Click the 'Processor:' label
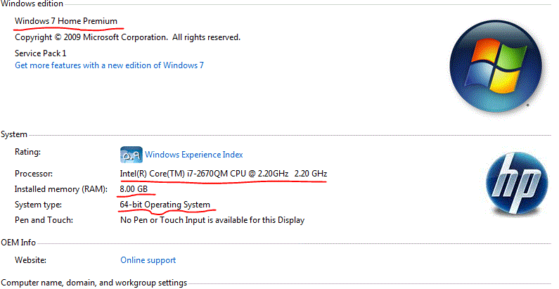 click(34, 174)
